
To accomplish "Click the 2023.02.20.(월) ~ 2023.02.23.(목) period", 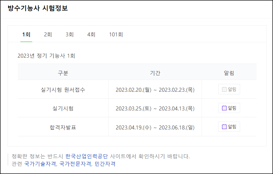I will pos(155,90).
